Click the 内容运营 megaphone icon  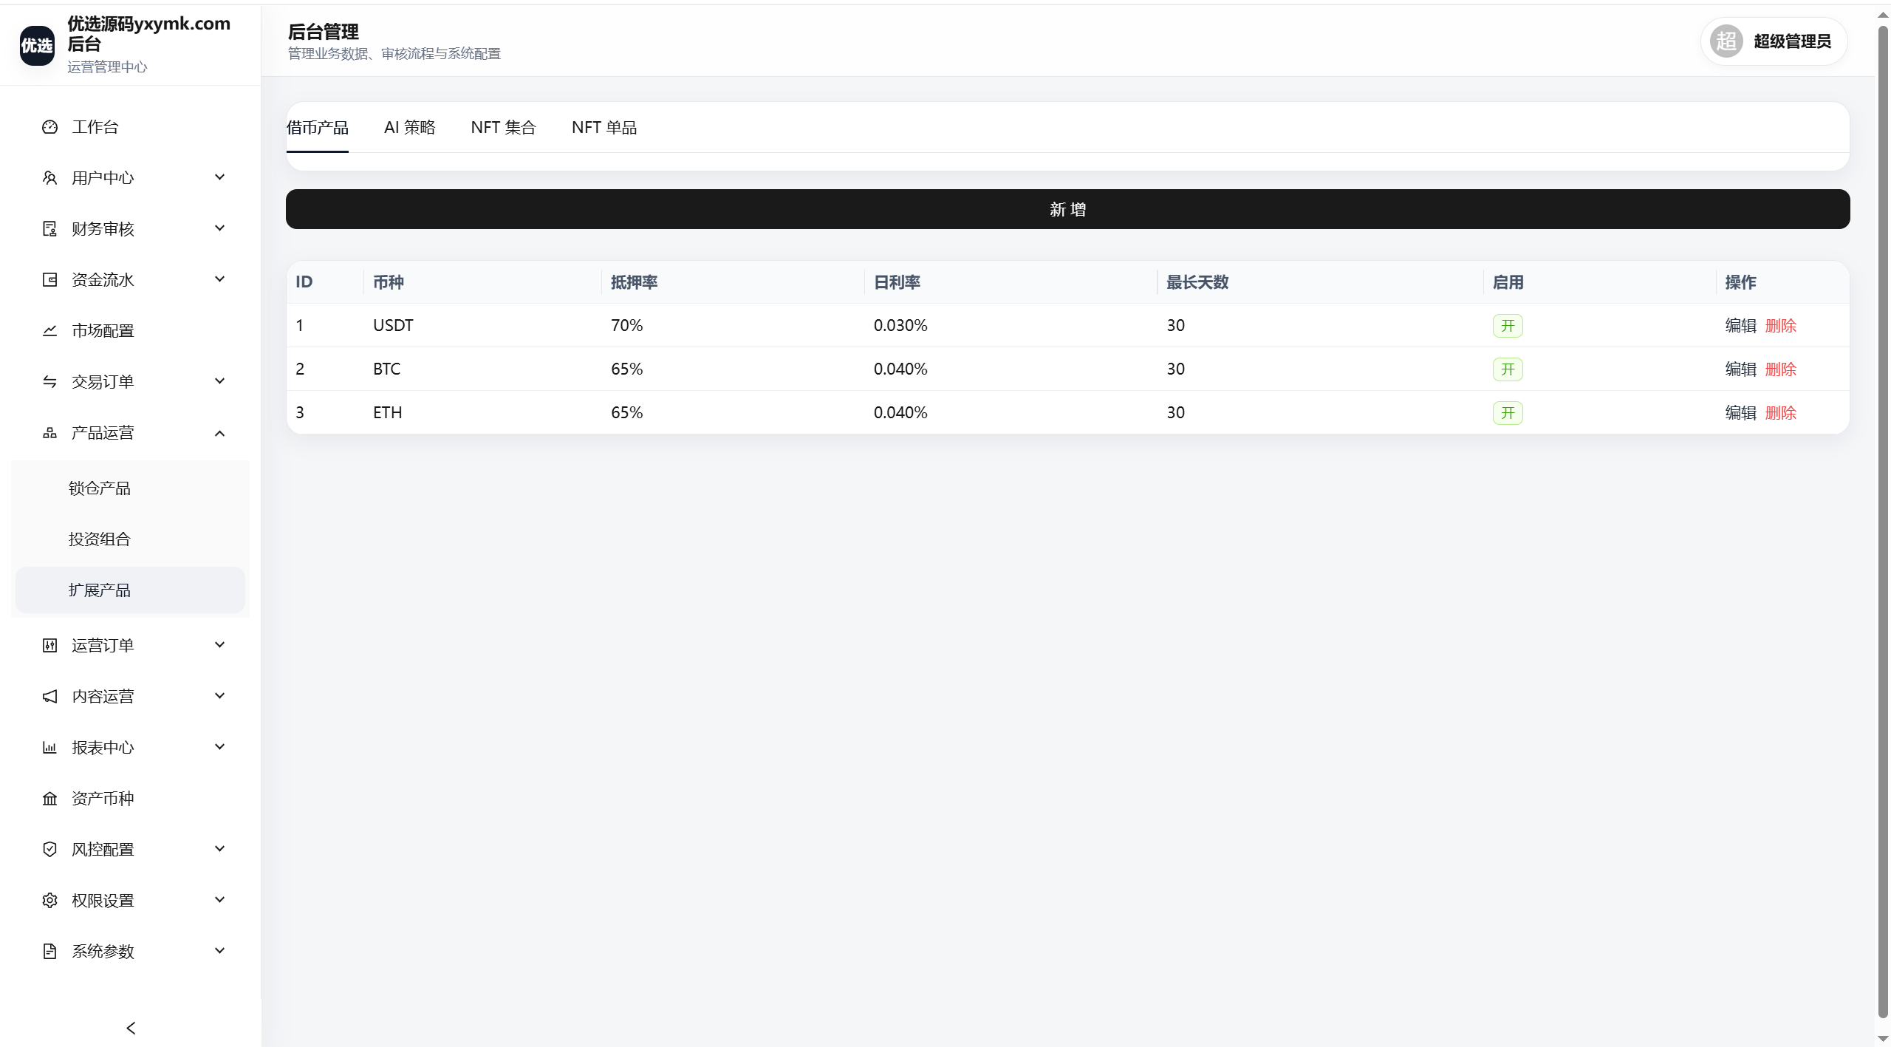pyautogui.click(x=49, y=697)
